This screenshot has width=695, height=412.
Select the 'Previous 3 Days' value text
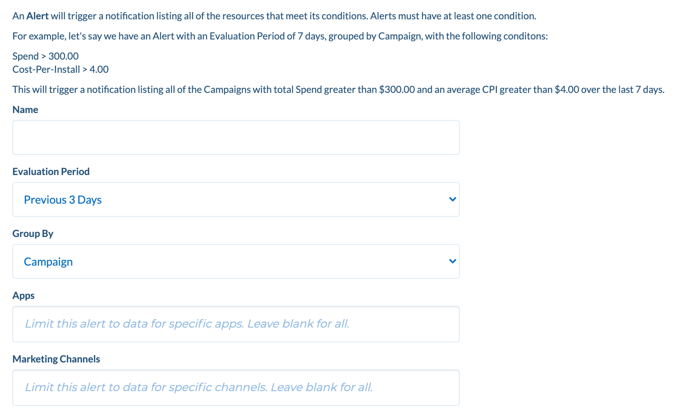(x=63, y=200)
